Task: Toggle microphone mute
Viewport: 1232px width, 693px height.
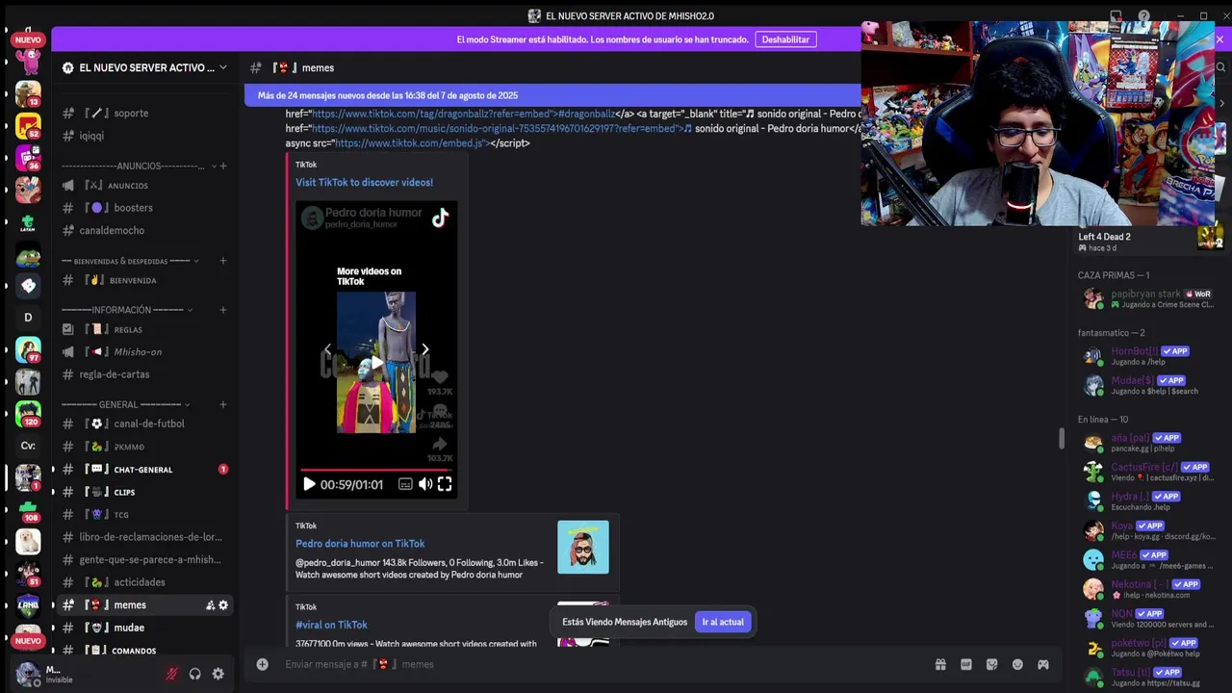Action: pos(171,674)
